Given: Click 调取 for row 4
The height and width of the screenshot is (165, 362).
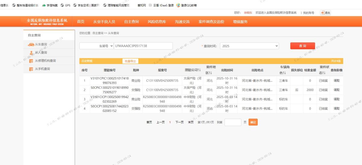Looking at the screenshot, I should tap(336, 108).
